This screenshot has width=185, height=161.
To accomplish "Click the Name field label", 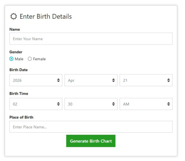I will pos(14,29).
